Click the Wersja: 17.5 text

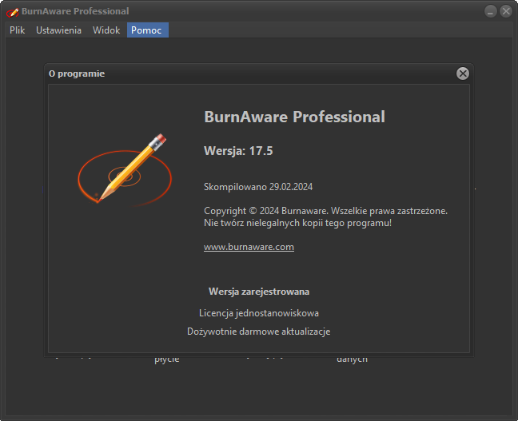pyautogui.click(x=238, y=151)
